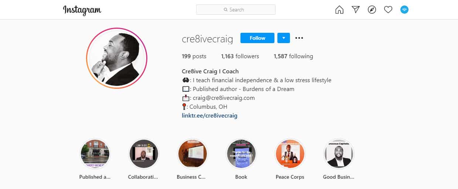Screen dimensions: 458x189
Task: Expand suggested accounts dropdown arrow
Action: pyautogui.click(x=284, y=38)
